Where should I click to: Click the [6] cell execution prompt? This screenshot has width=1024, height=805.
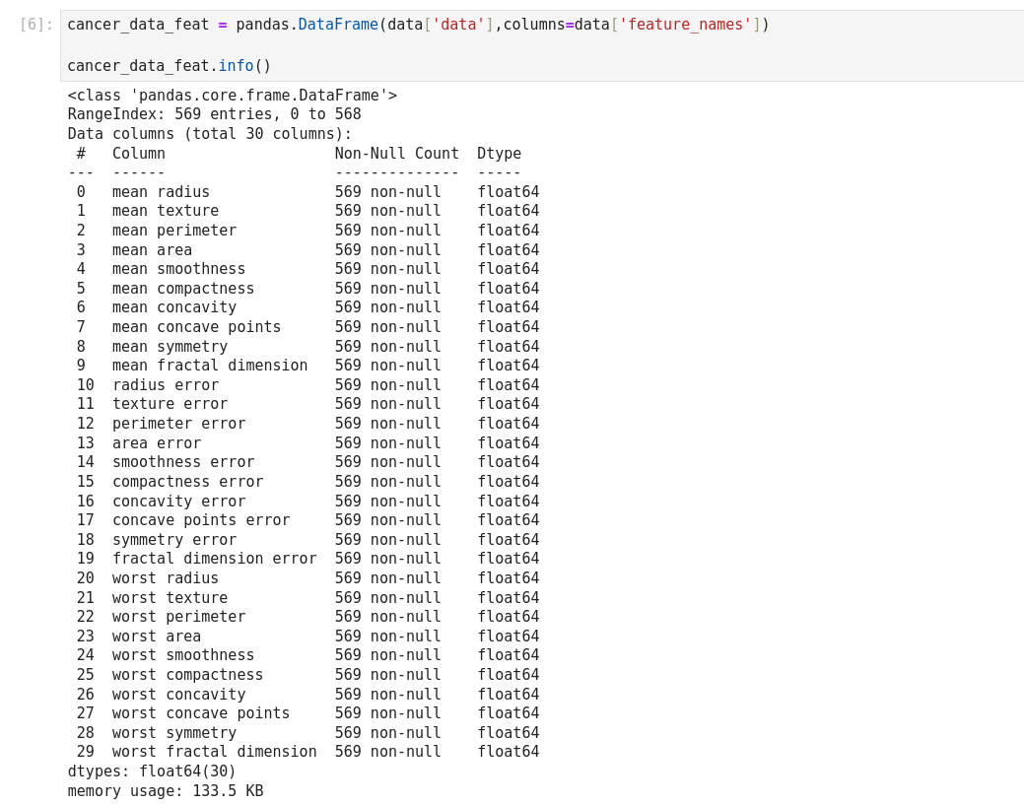(36, 25)
